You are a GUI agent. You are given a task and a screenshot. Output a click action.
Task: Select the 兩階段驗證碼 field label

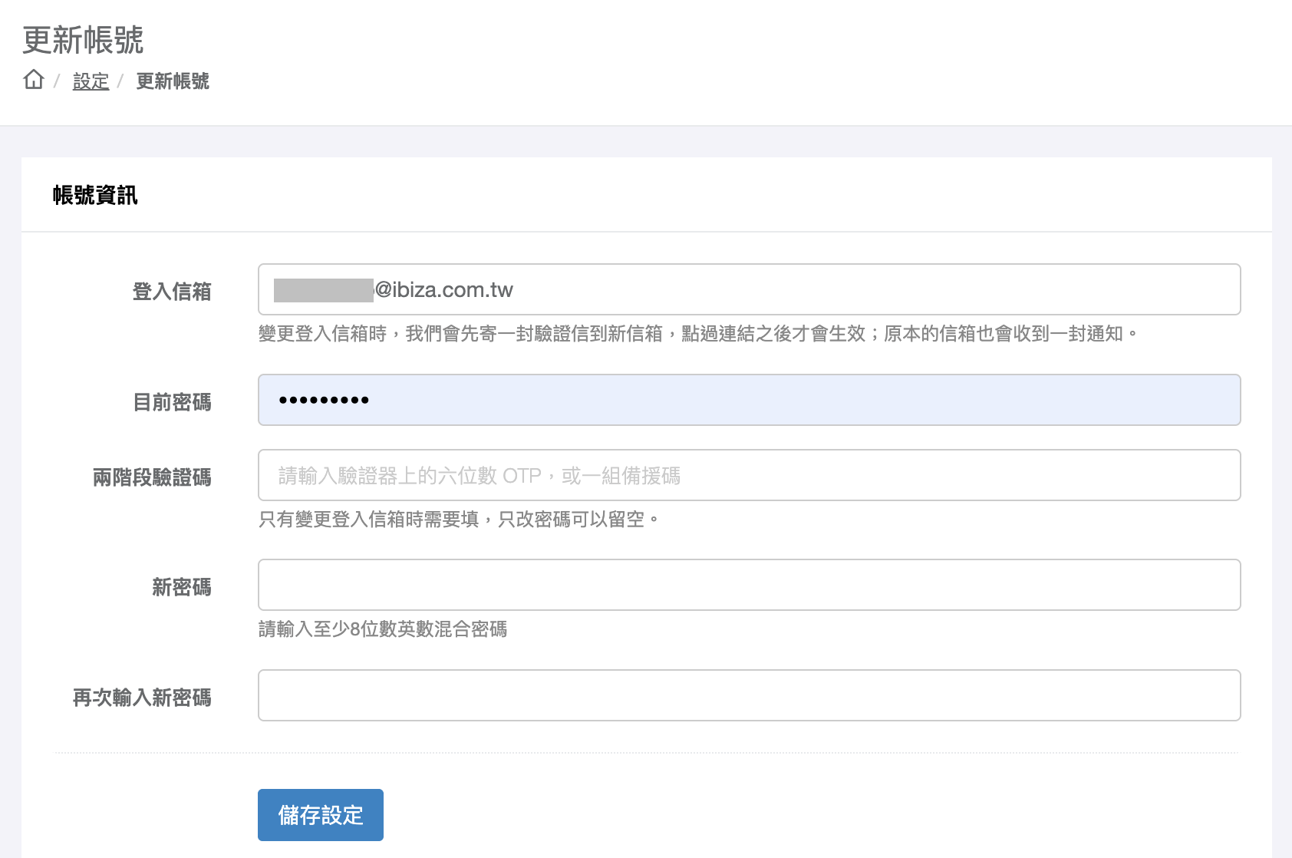[x=152, y=477]
